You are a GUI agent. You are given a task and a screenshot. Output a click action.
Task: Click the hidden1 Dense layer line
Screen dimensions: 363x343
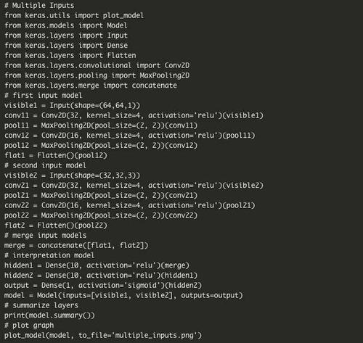tap(97, 265)
